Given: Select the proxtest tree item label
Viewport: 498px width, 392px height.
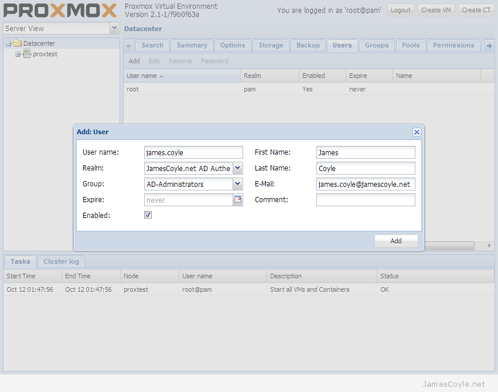Looking at the screenshot, I should coord(45,54).
